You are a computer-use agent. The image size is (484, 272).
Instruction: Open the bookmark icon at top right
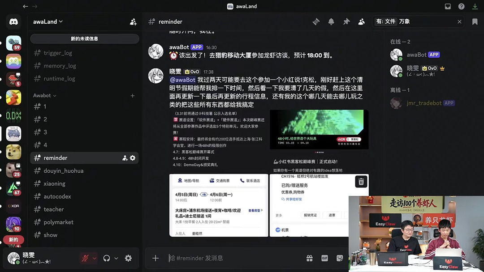point(475,21)
